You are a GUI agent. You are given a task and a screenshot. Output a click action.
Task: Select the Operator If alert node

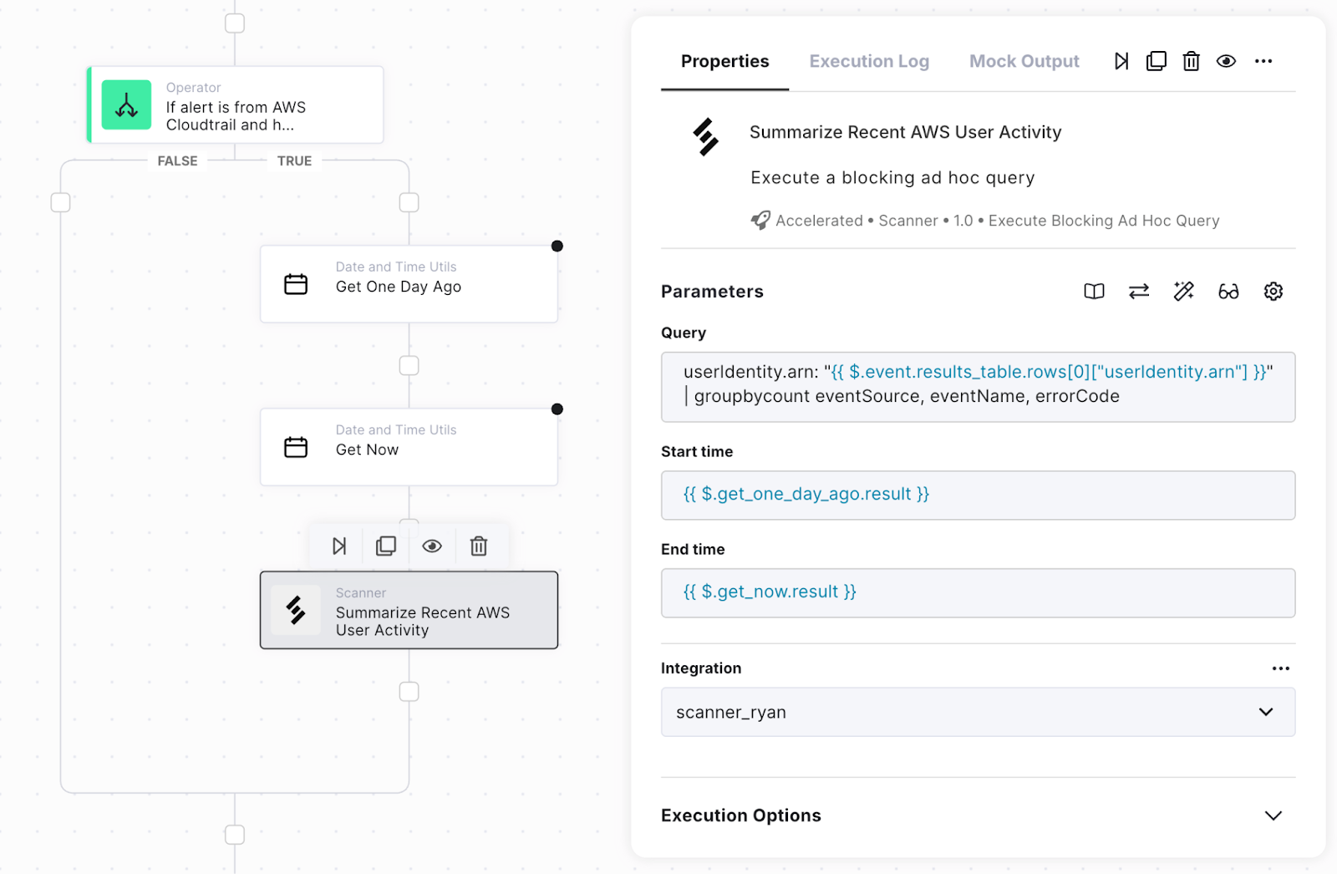tap(235, 104)
